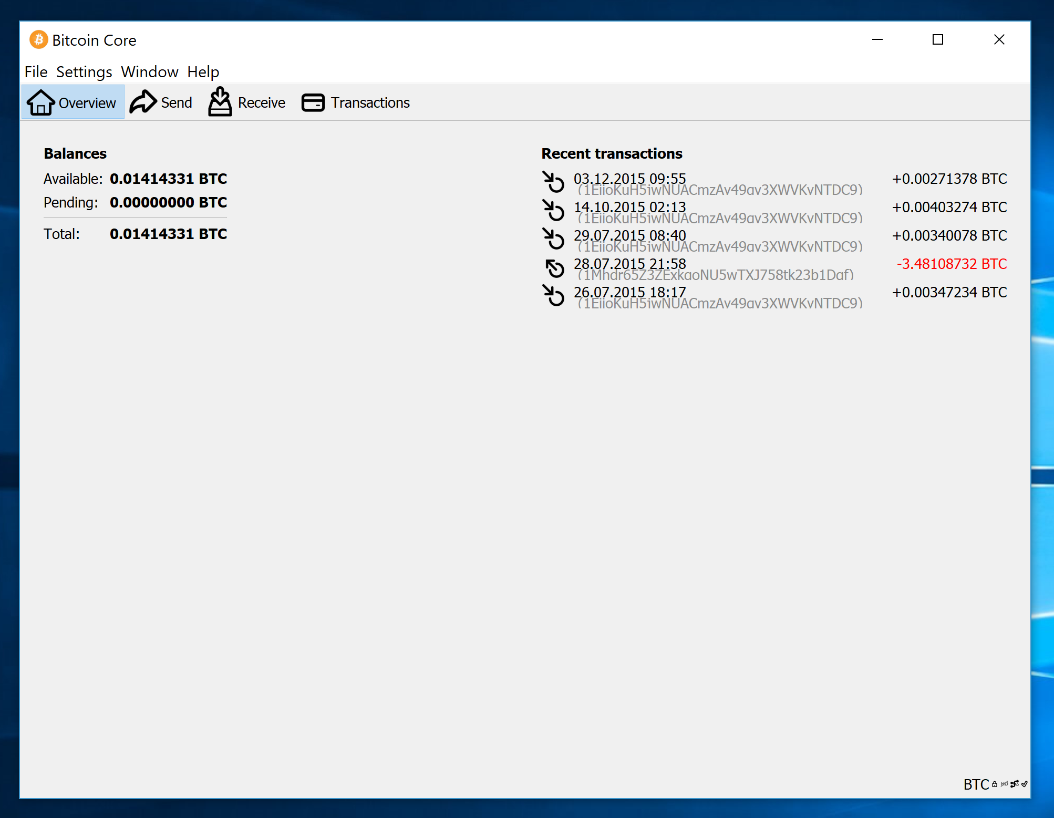Select the 03.12.2015 09:55 transaction
Viewport: 1054px width, 818px height.
(629, 179)
